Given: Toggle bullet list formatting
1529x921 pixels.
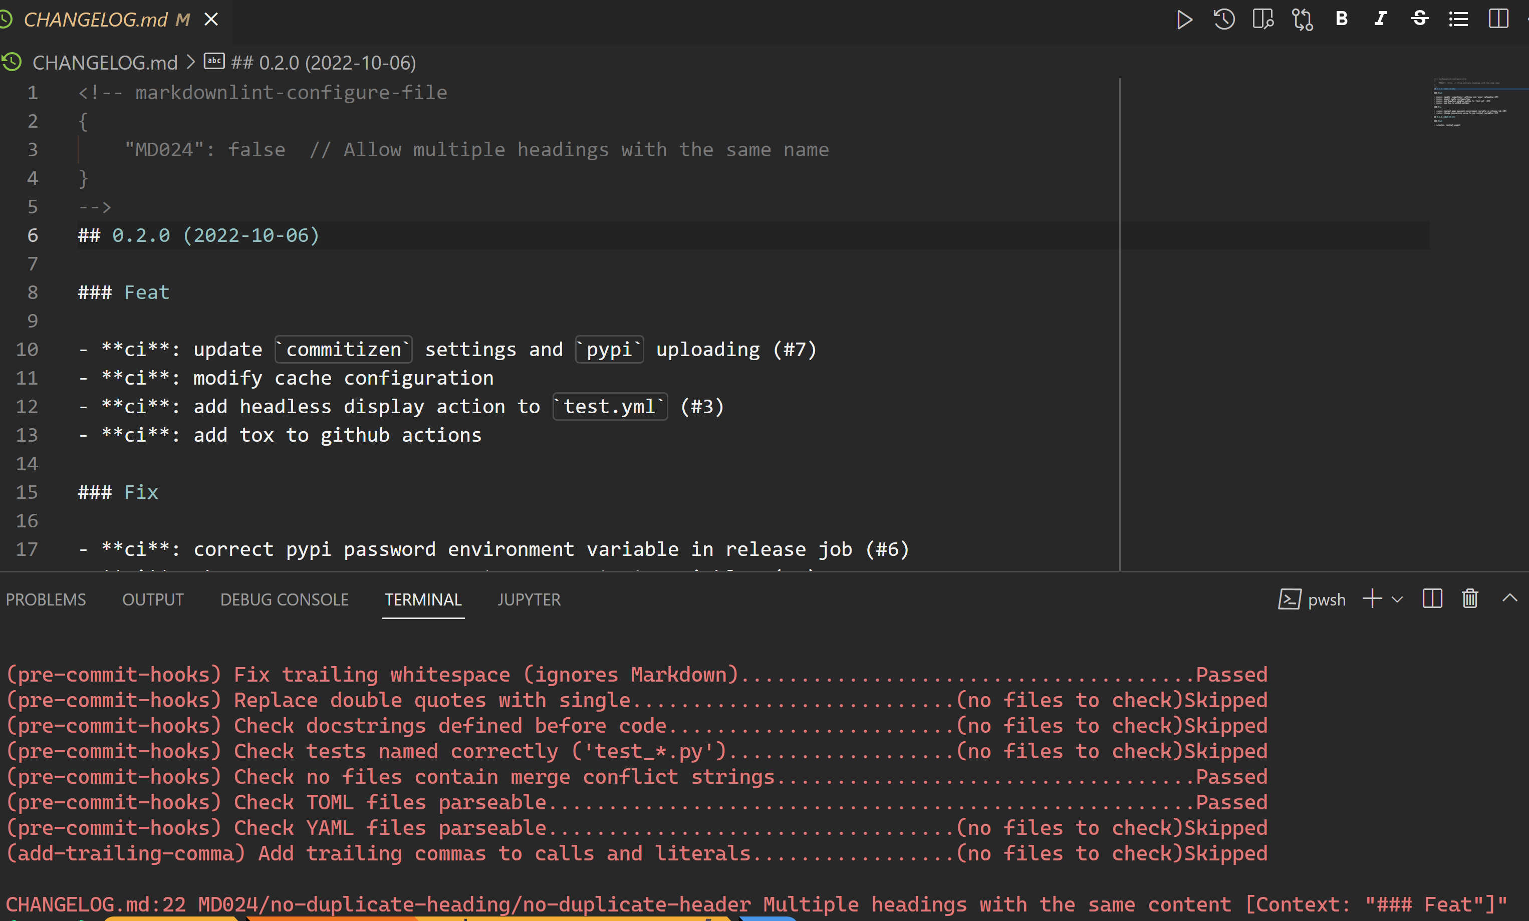Looking at the screenshot, I should pos(1458,19).
